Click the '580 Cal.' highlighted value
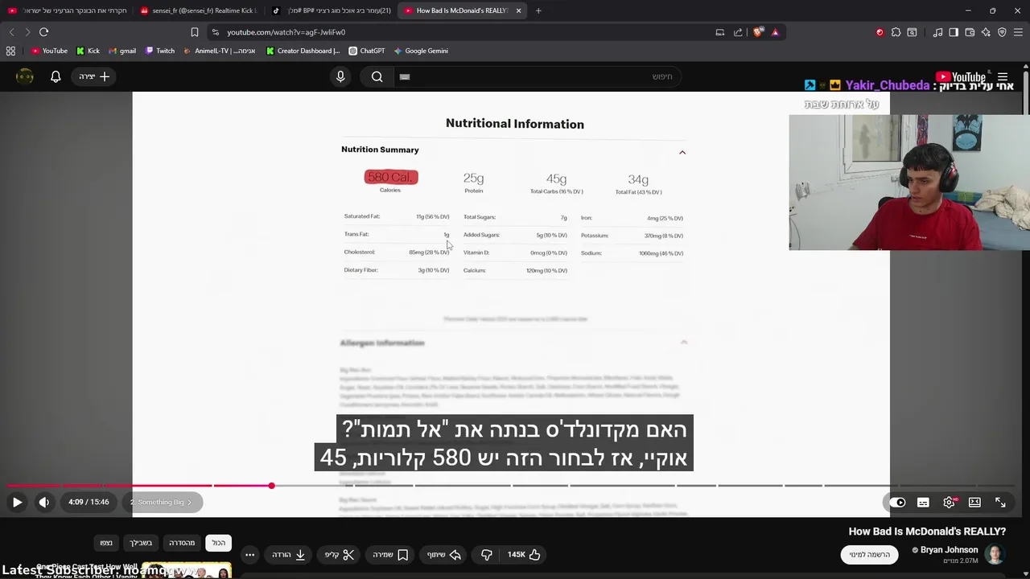 pyautogui.click(x=391, y=177)
